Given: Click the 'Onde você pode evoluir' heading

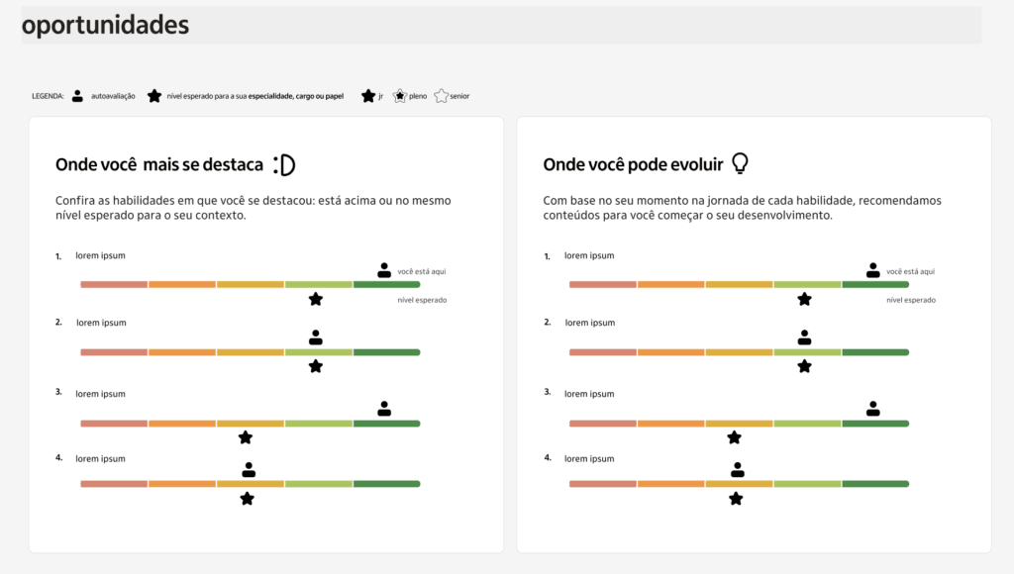Looking at the screenshot, I should point(633,165).
